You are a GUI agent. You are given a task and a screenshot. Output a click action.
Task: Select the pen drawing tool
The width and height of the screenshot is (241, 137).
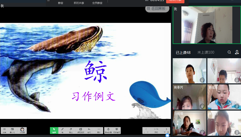(62, 130)
